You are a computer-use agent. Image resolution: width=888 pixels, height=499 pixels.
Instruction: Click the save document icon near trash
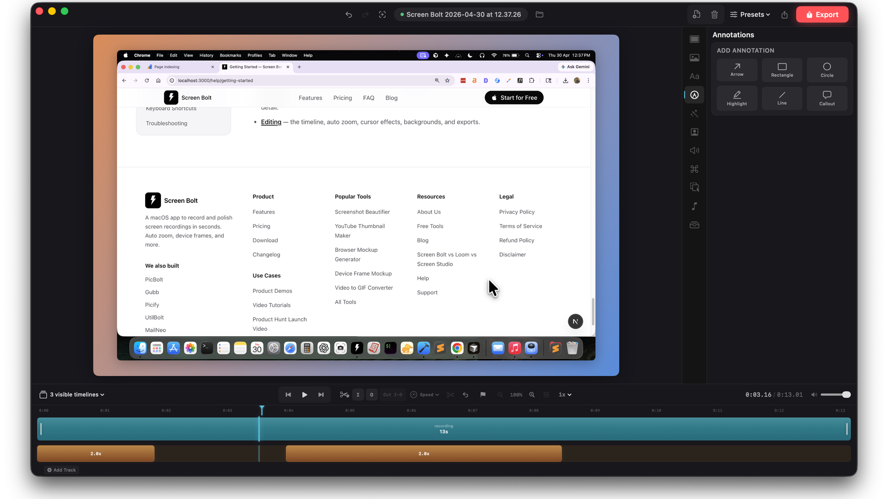(697, 14)
